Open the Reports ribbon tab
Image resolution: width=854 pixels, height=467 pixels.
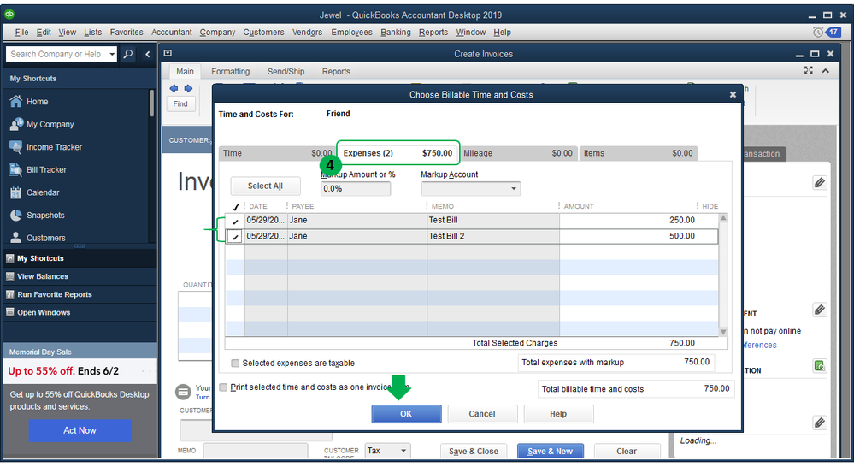click(x=336, y=71)
